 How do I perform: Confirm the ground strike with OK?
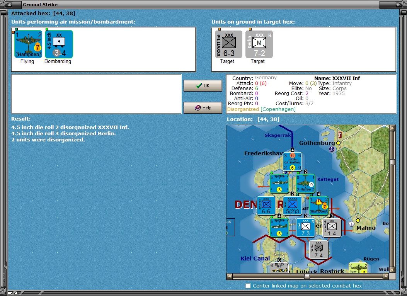[x=203, y=86]
